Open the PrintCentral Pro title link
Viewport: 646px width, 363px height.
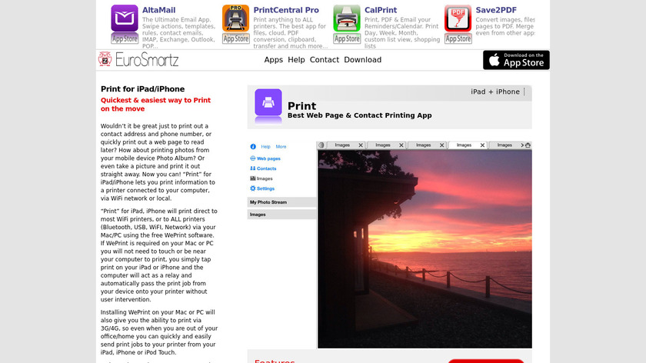click(286, 10)
